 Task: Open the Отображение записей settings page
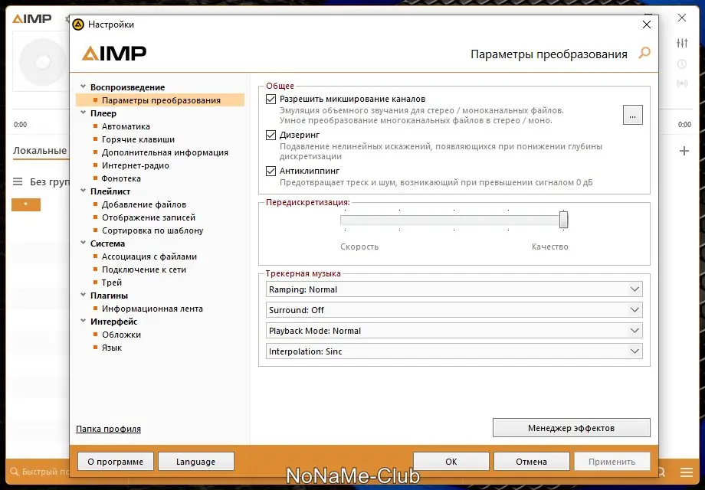point(149,217)
